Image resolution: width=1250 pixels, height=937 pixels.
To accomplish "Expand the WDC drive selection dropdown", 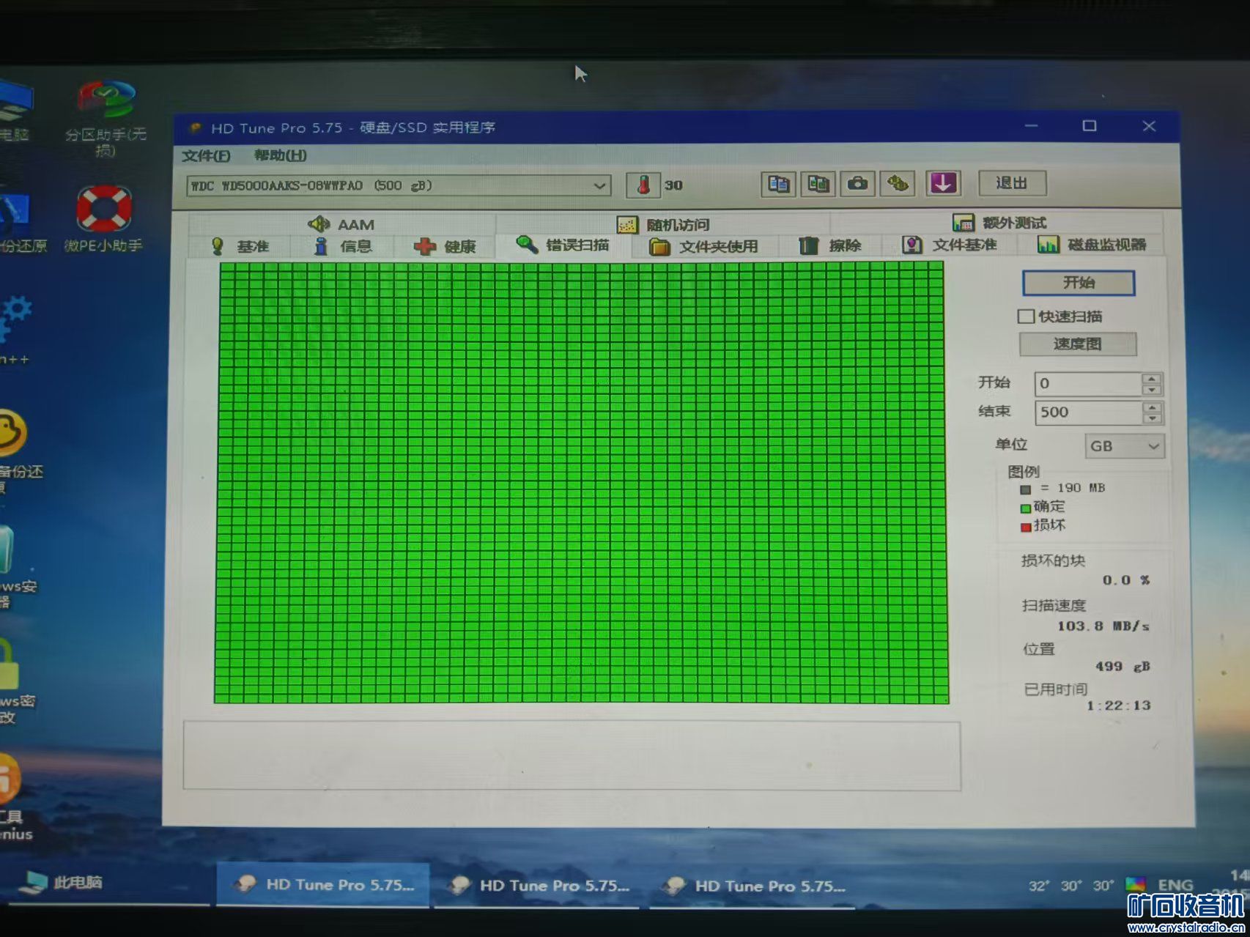I will click(x=599, y=186).
